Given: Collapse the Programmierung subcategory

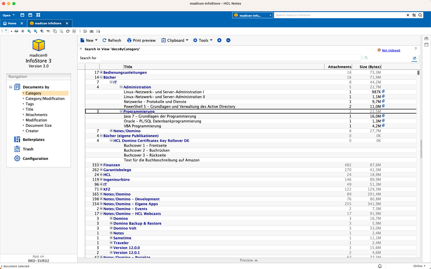Looking at the screenshot, I should [x=121, y=111].
